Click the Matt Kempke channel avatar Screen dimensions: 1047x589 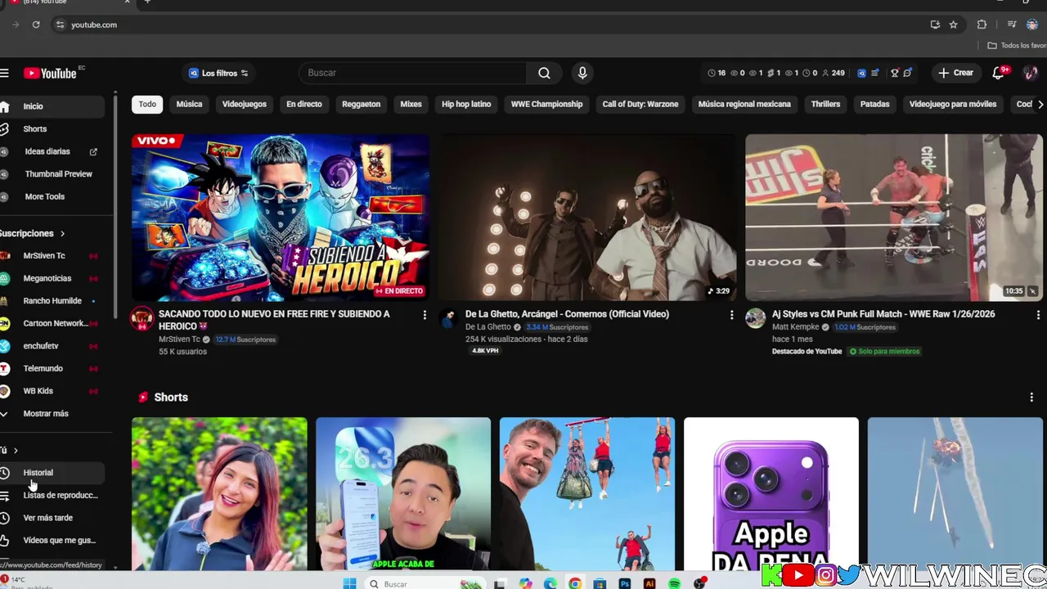(755, 318)
